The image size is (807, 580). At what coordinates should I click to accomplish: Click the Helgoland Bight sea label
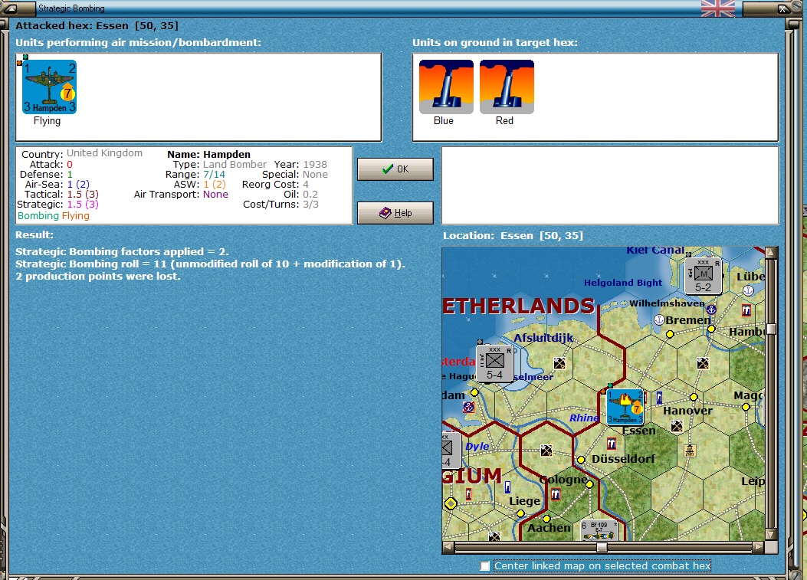[623, 283]
